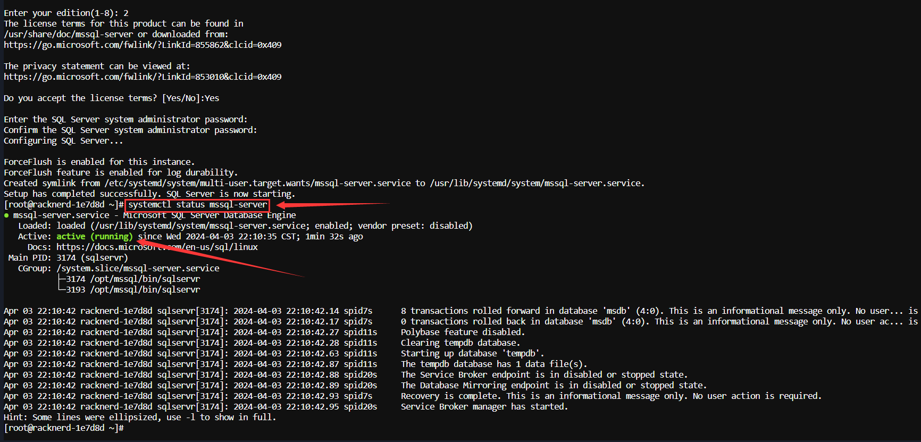
Task: Click the green 'active (running)' status text
Action: (94, 237)
